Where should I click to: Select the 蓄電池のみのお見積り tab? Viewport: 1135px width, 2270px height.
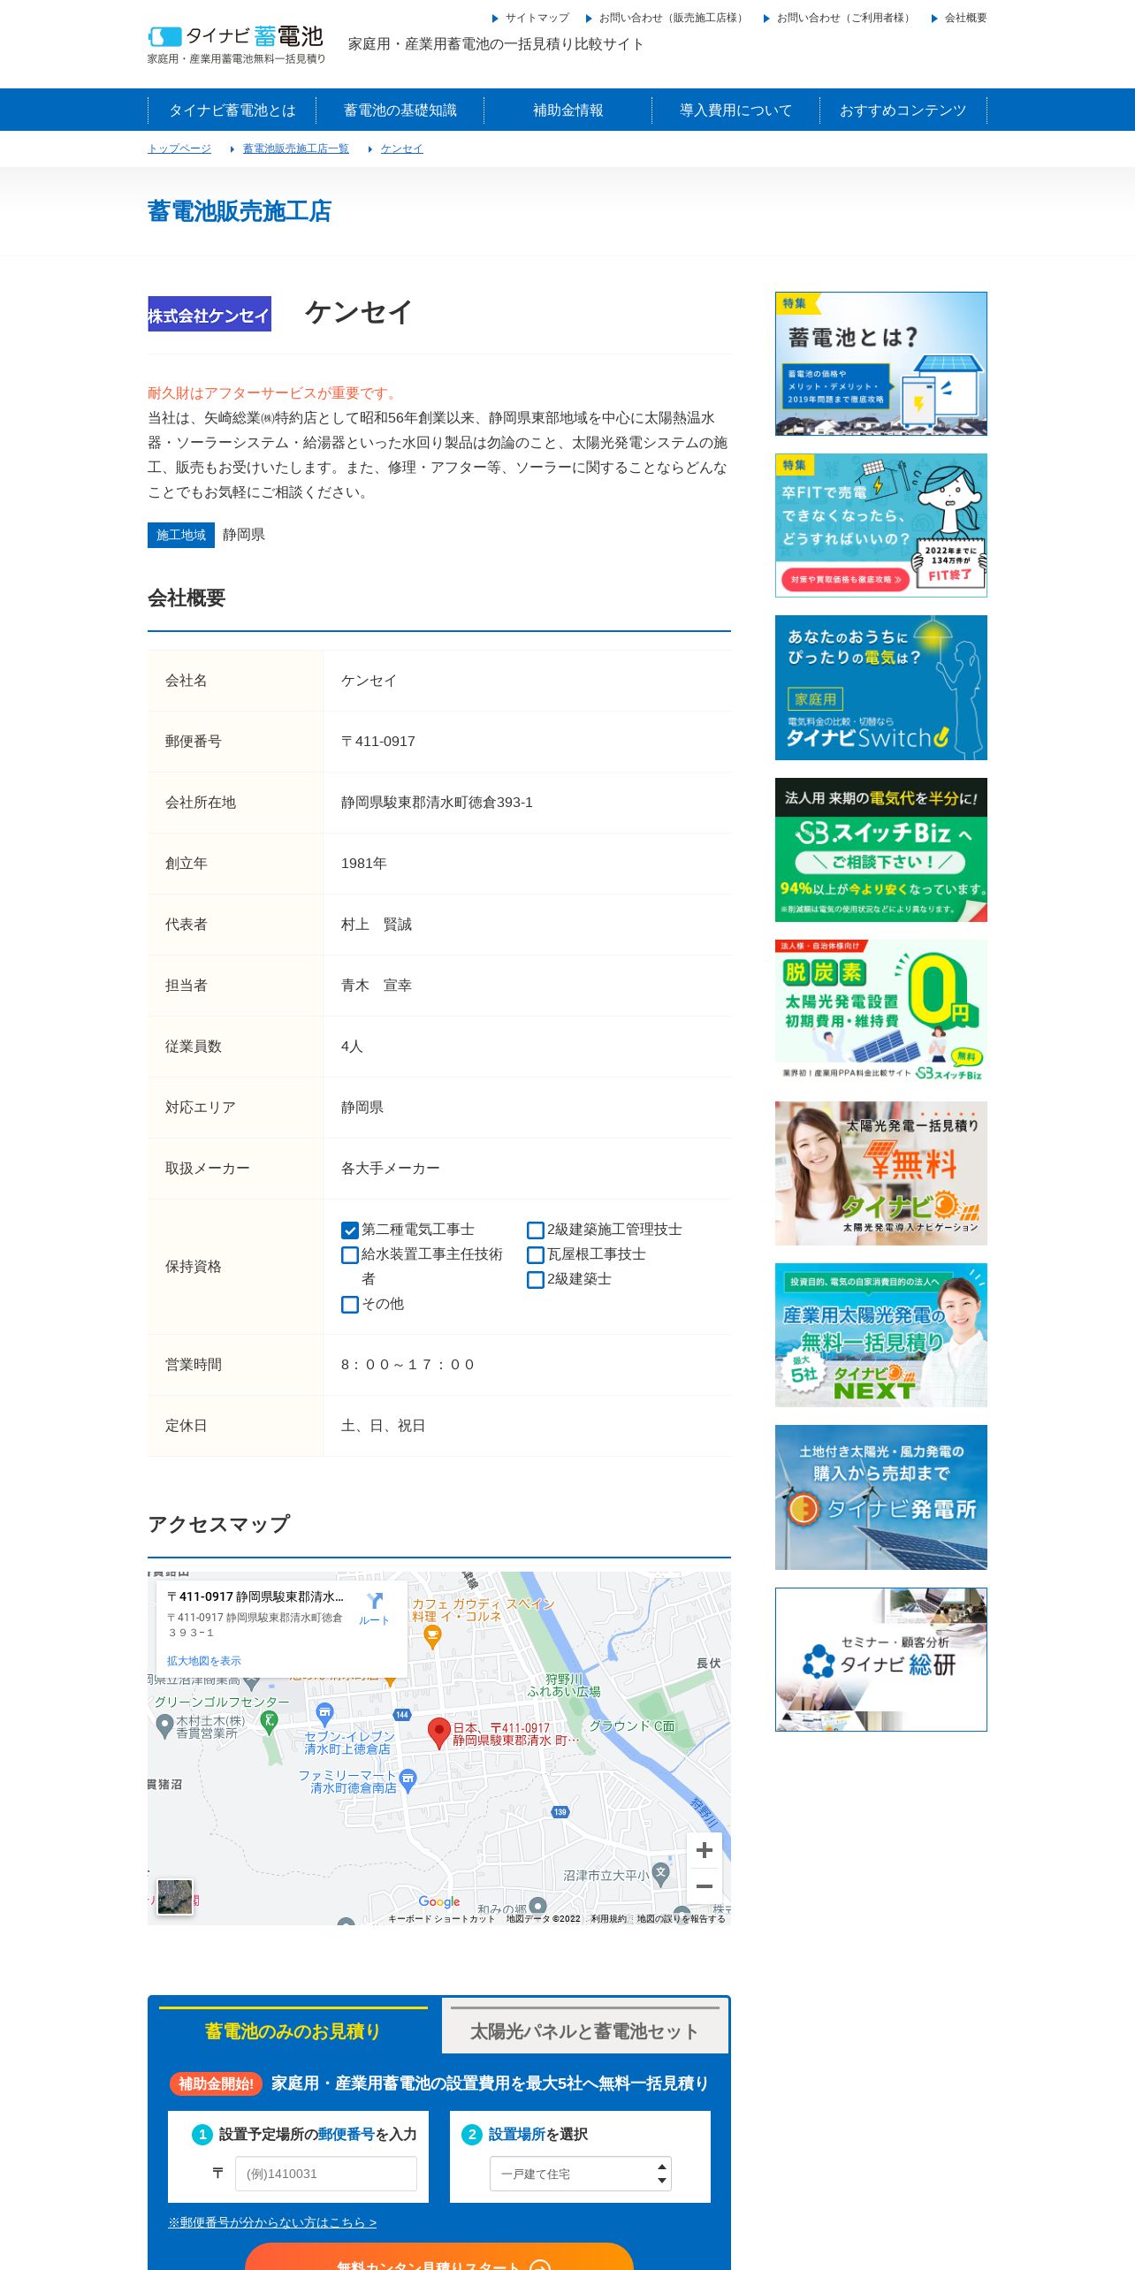pos(293,2031)
